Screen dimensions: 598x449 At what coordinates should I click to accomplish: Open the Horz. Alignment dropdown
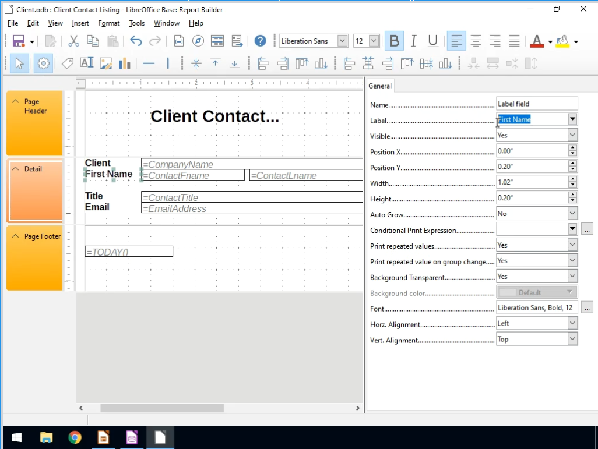coord(572,323)
